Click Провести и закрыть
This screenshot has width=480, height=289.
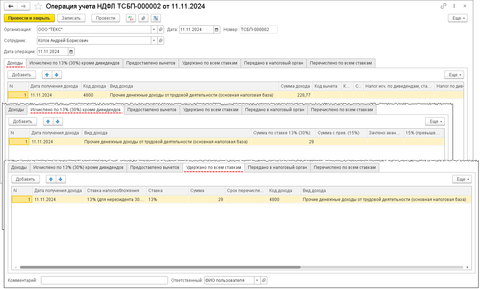[x=29, y=18]
